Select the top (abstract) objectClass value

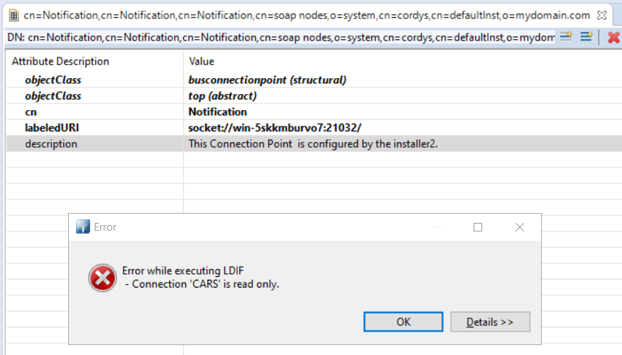tap(222, 96)
